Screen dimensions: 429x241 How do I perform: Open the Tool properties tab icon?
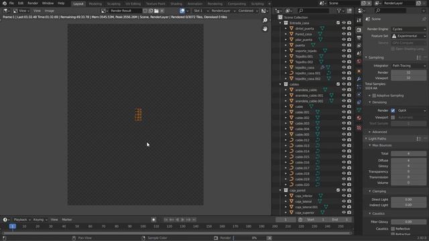[x=359, y=20]
